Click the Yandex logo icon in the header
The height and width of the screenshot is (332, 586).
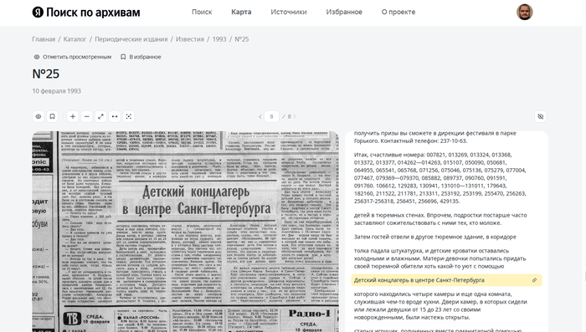point(38,12)
